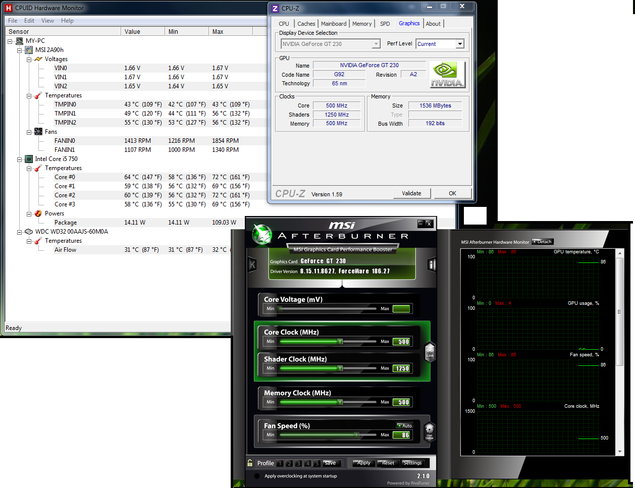Click the Fans icon in the tree
The image size is (635, 488).
click(38, 132)
